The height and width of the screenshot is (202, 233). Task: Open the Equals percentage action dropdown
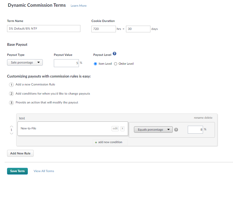pyautogui.click(x=153, y=129)
